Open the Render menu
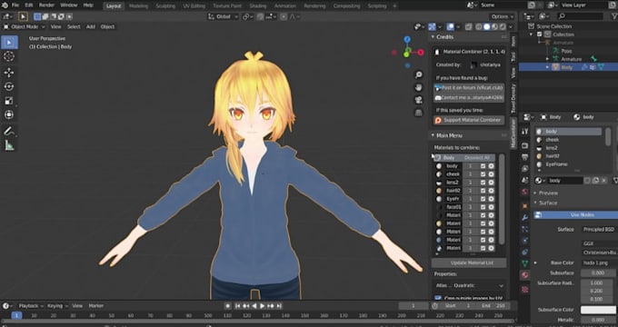 46,5
